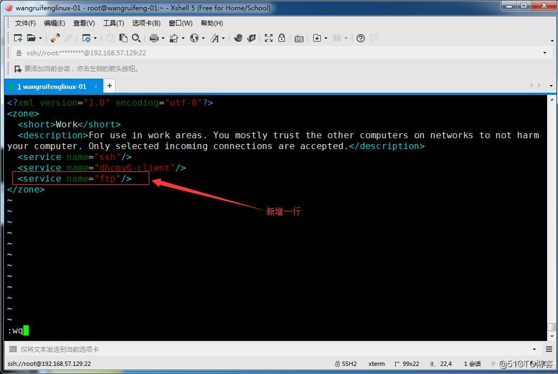Viewport: 558px width, 374px height.
Task: Click the speech bubble feedback icon
Action: coord(373,38)
